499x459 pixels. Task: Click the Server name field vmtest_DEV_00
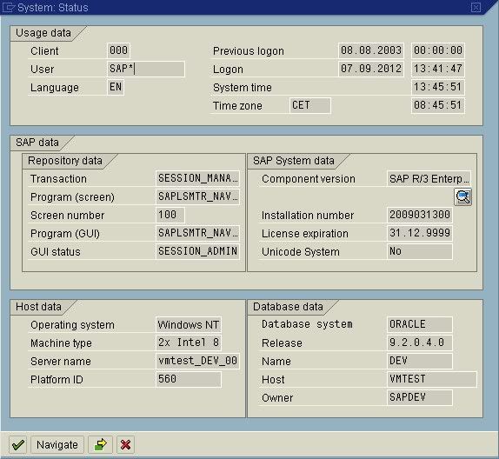[x=197, y=361]
